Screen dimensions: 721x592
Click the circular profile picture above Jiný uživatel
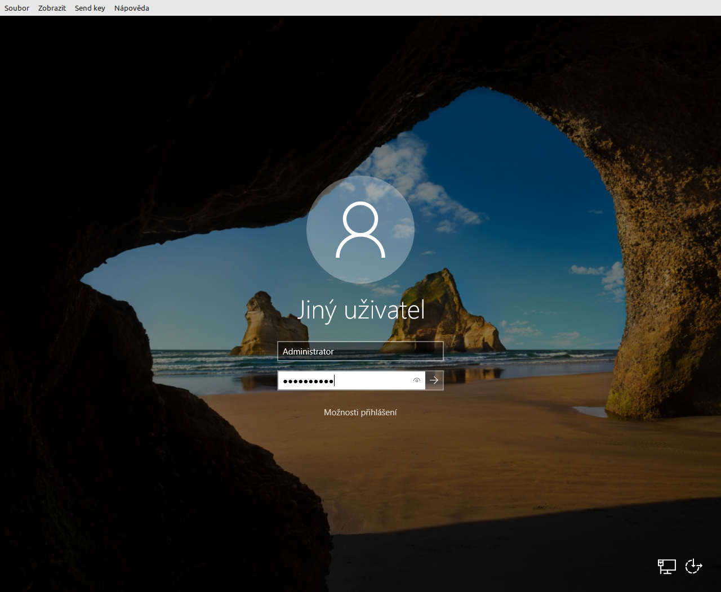point(360,230)
